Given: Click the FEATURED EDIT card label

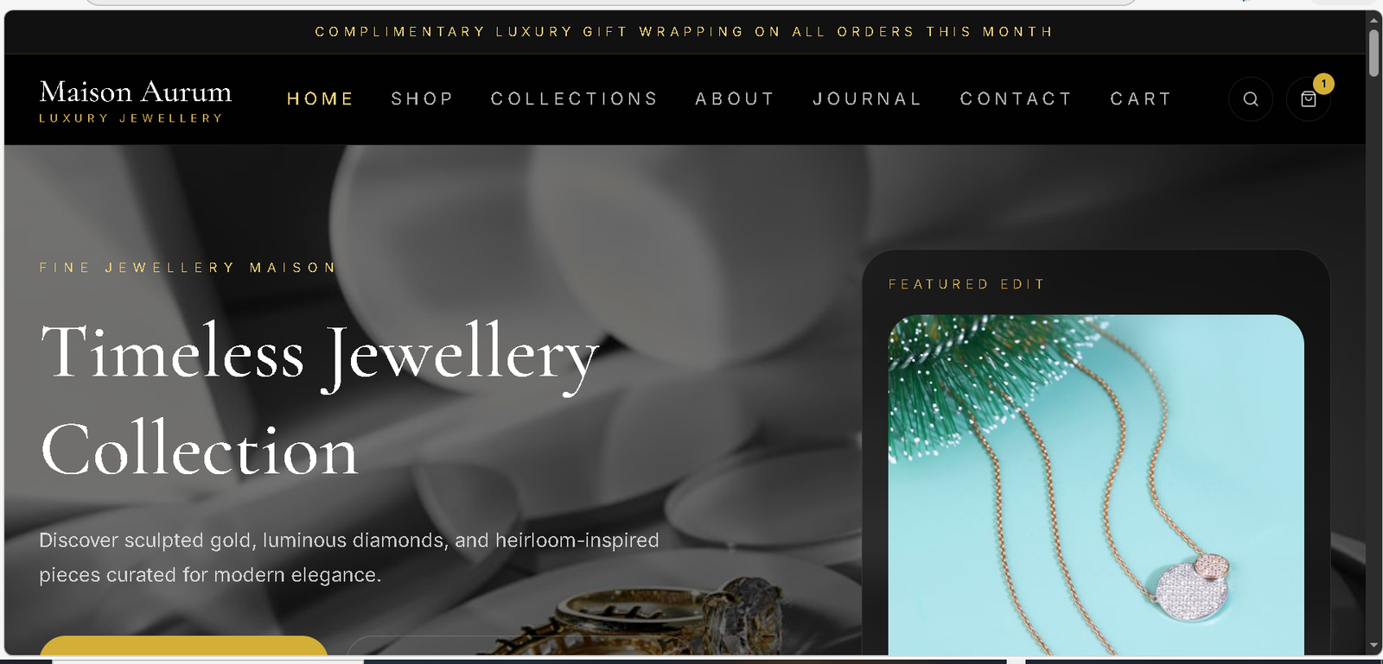Looking at the screenshot, I should [x=966, y=284].
